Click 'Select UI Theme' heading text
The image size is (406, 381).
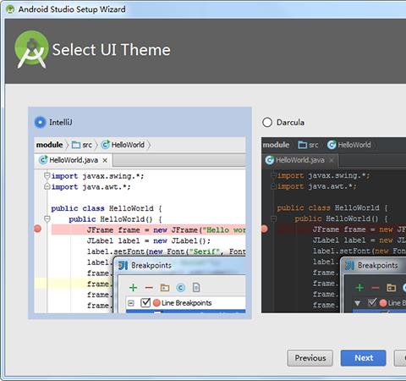tap(112, 50)
